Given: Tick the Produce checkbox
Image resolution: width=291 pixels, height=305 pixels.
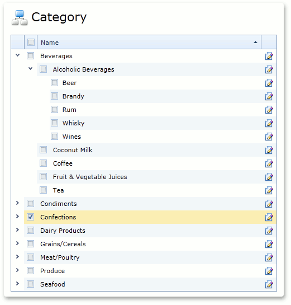Looking at the screenshot, I should 31,270.
